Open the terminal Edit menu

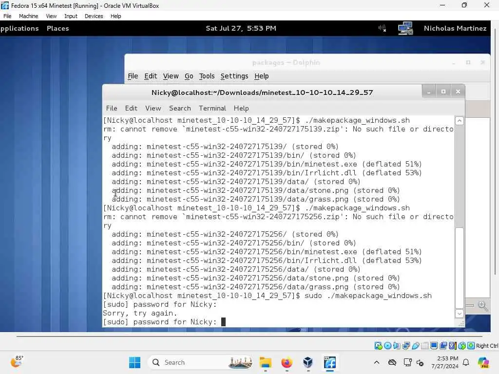pos(131,108)
